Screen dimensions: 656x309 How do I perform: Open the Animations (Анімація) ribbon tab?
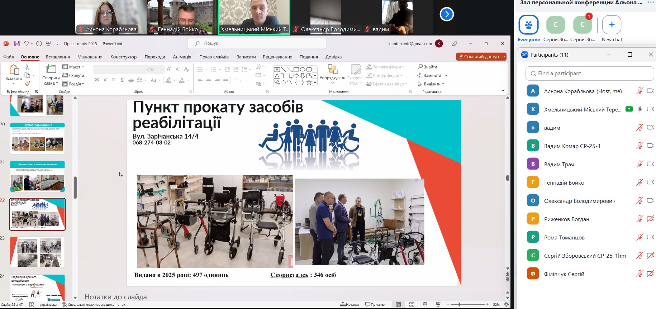(x=182, y=57)
